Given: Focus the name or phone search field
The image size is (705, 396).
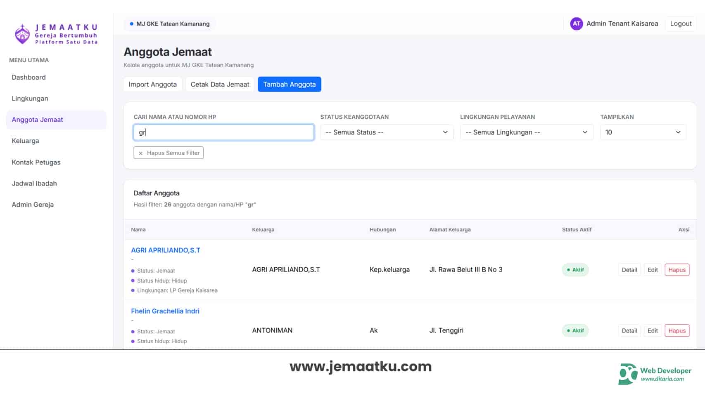Looking at the screenshot, I should (x=223, y=132).
